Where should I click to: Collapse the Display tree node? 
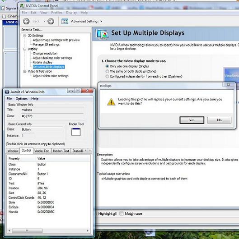click(x=25, y=49)
